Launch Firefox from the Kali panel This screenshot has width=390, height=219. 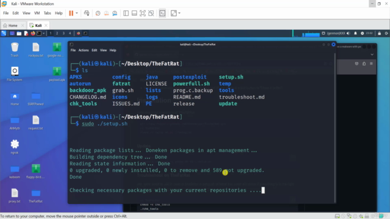pyautogui.click(x=33, y=33)
